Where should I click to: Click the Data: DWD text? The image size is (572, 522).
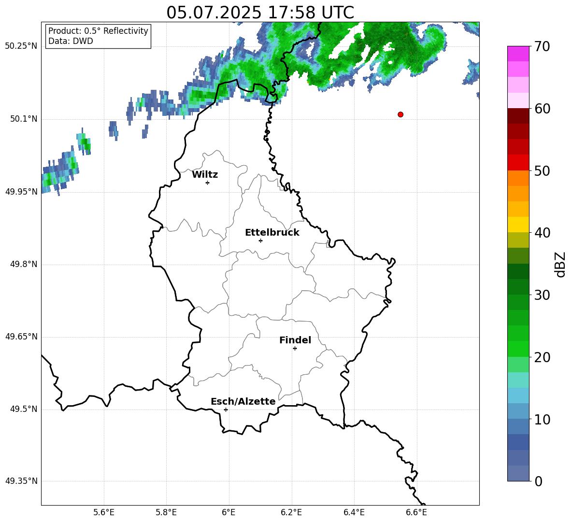click(71, 41)
